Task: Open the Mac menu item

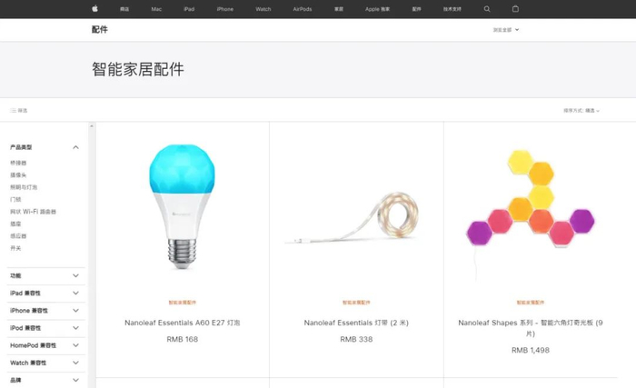Action: coord(156,9)
